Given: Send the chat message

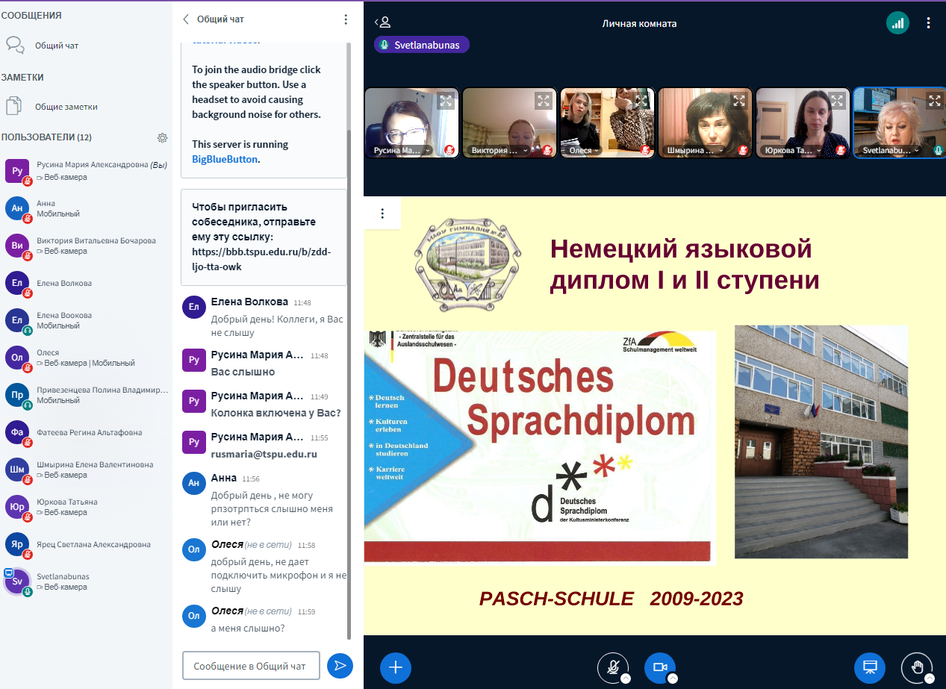Looking at the screenshot, I should coord(340,666).
